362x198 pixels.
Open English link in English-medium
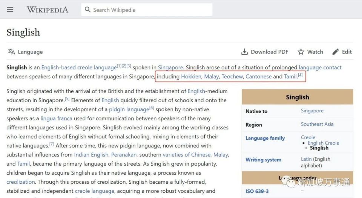coord(196,91)
